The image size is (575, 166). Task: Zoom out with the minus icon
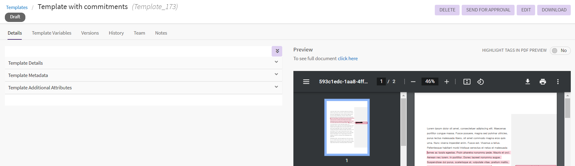[413, 82]
